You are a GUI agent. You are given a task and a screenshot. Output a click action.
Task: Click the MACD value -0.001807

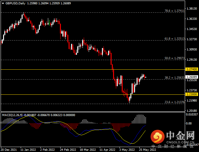tap(30, 115)
